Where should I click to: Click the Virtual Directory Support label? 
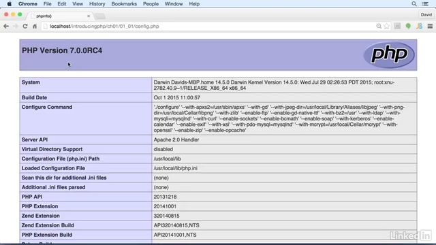pos(52,149)
